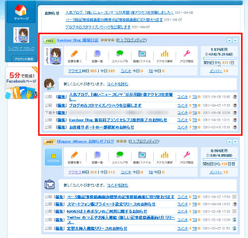248x238 pixels.
Task: Open 画像/ファイル icon for livedoor Blog 開発日誌
Action: coord(142,54)
